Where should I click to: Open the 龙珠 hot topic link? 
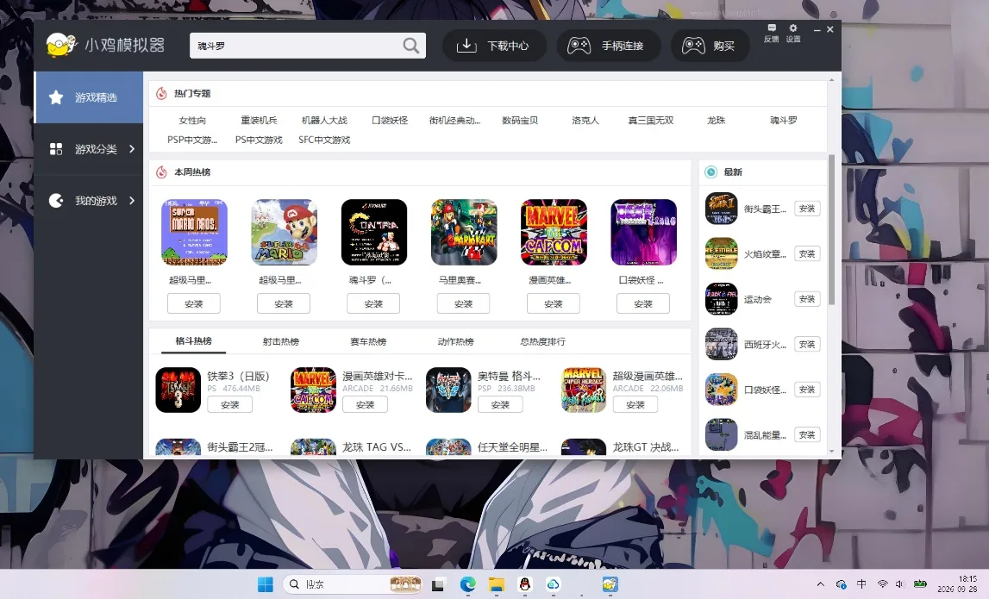tap(717, 121)
